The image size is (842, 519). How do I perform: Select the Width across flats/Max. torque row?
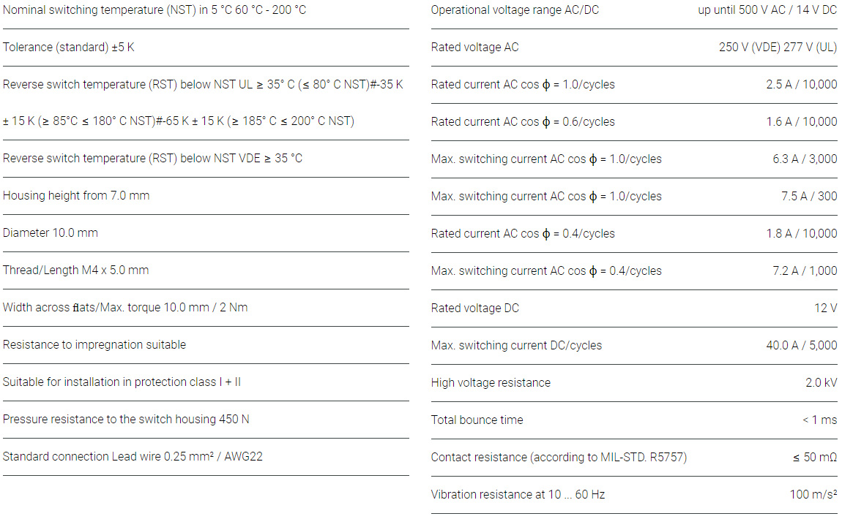pos(125,308)
